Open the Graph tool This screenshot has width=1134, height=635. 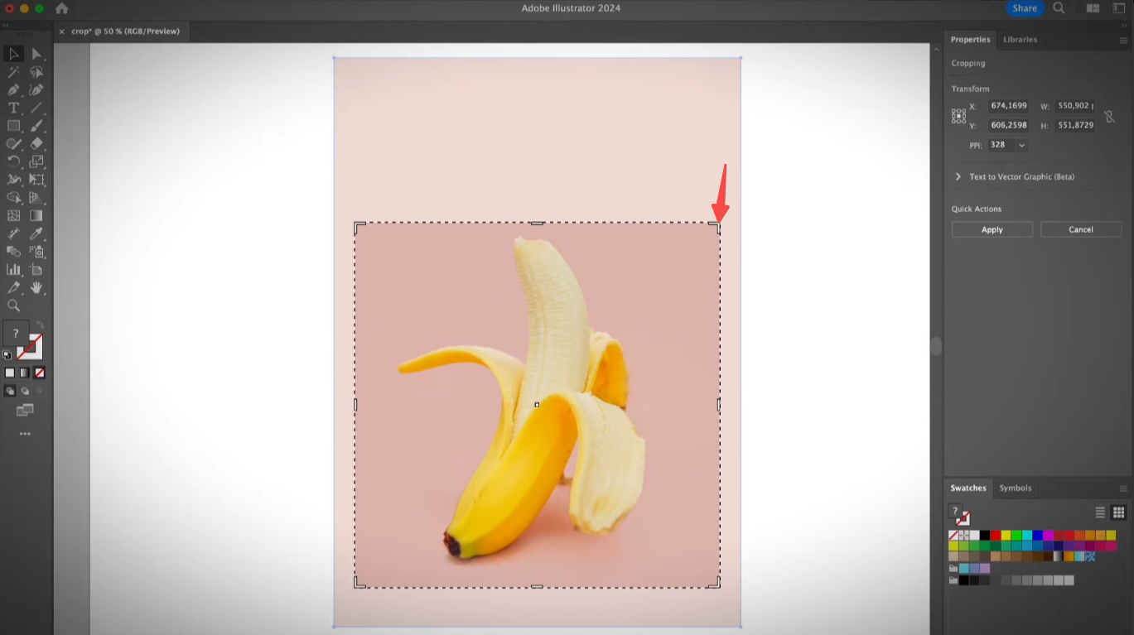coord(13,269)
